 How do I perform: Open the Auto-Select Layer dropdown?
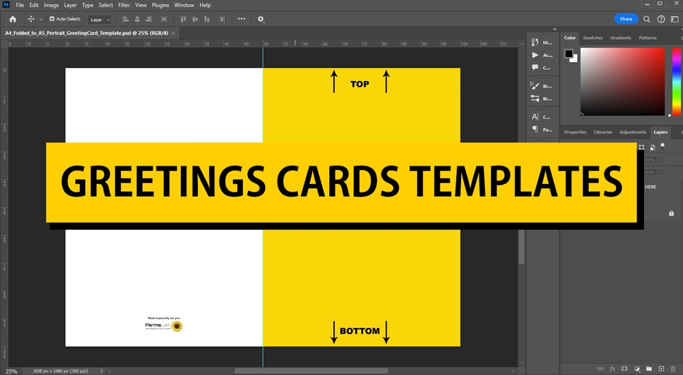click(100, 20)
